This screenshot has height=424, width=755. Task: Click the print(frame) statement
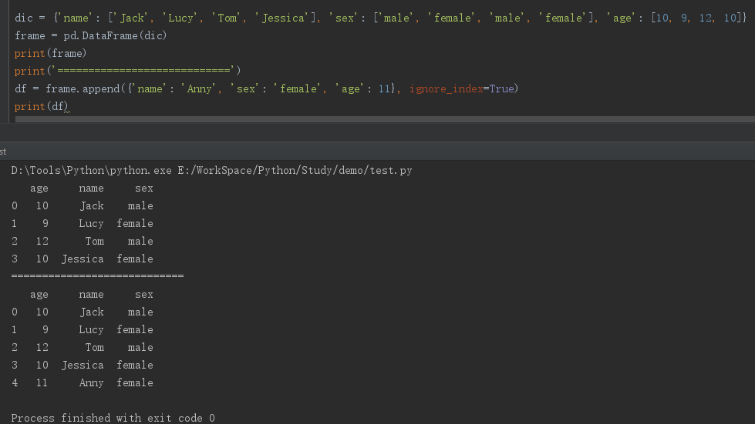(50, 53)
